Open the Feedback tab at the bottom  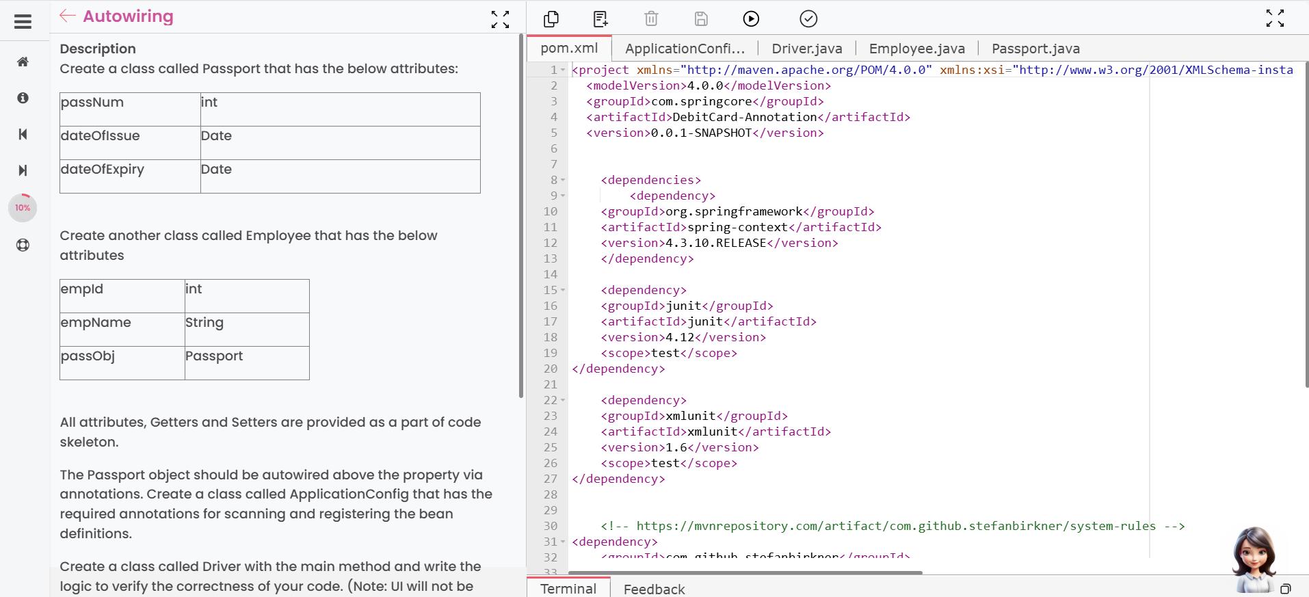[x=654, y=589]
